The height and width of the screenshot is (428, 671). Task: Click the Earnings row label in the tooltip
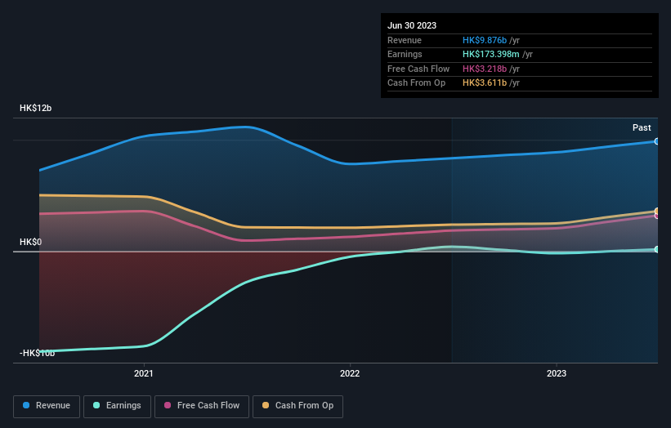point(405,54)
